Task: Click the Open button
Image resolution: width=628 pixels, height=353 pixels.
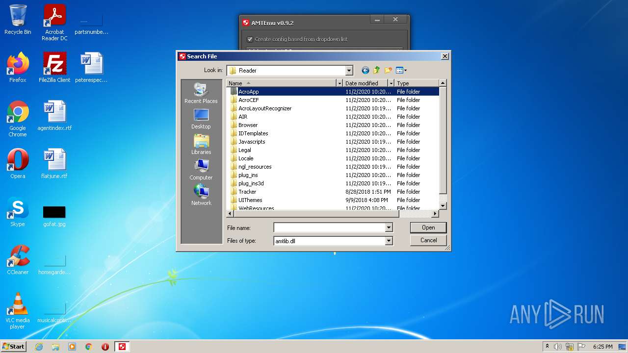Action: [428, 227]
